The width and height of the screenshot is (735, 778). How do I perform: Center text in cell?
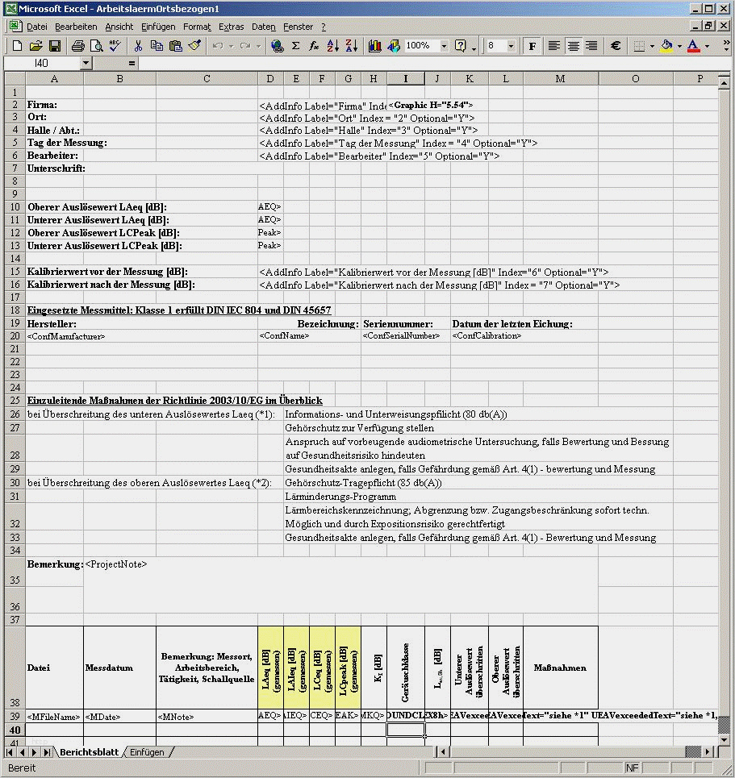[x=573, y=46]
